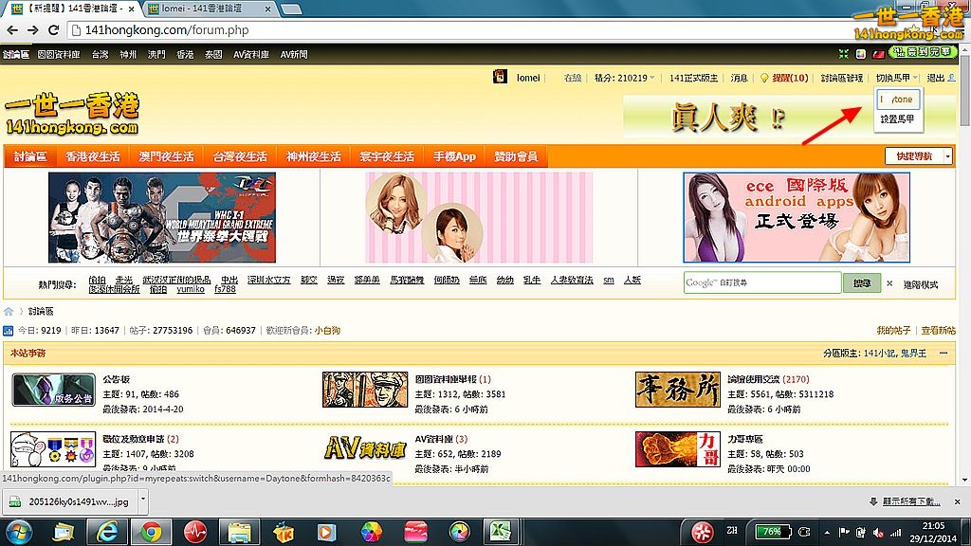Open 討論區管理 link

[x=842, y=78]
